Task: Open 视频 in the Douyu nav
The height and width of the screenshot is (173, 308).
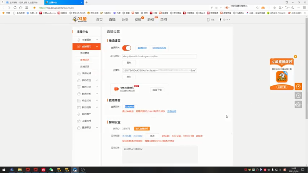Action: point(138,20)
